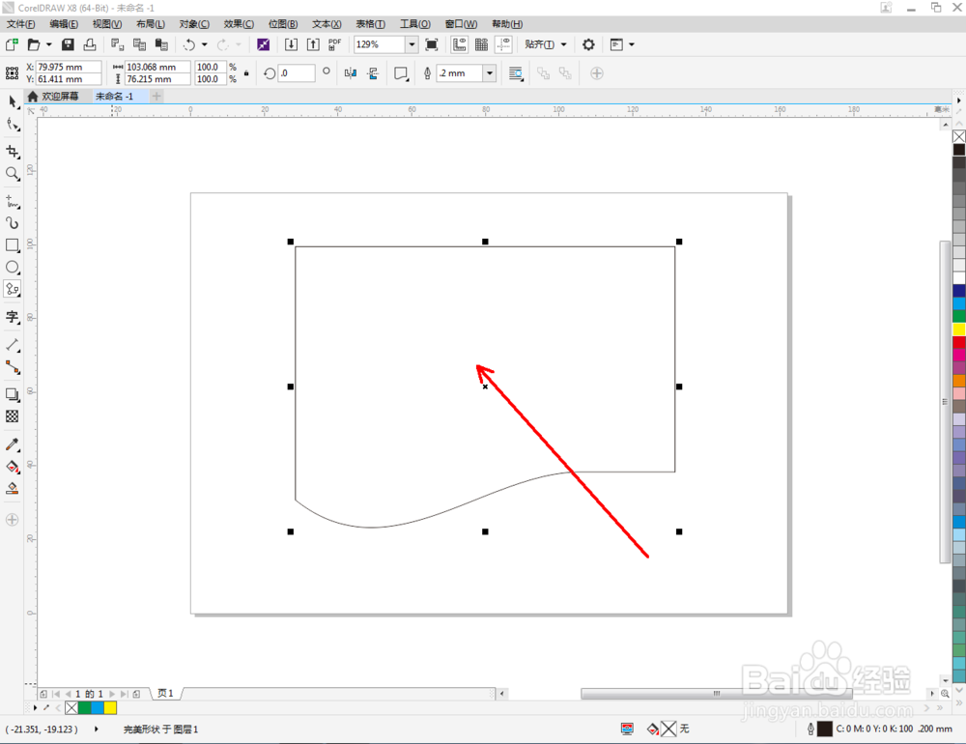Expand undo history dropdown arrow
Image resolution: width=966 pixels, height=744 pixels.
205,44
